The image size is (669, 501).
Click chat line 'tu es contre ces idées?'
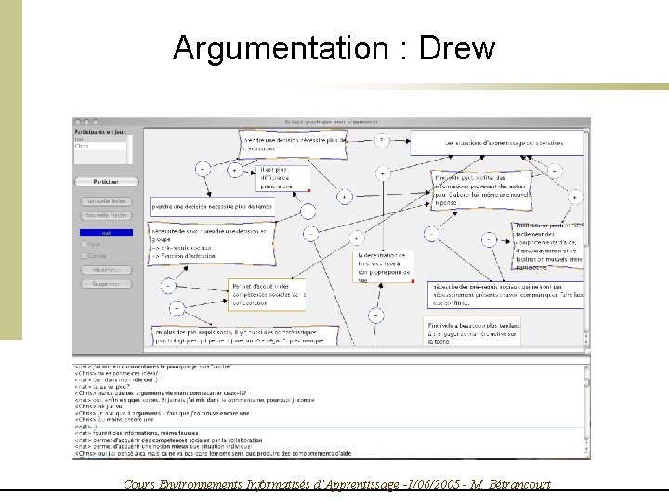pyautogui.click(x=116, y=373)
